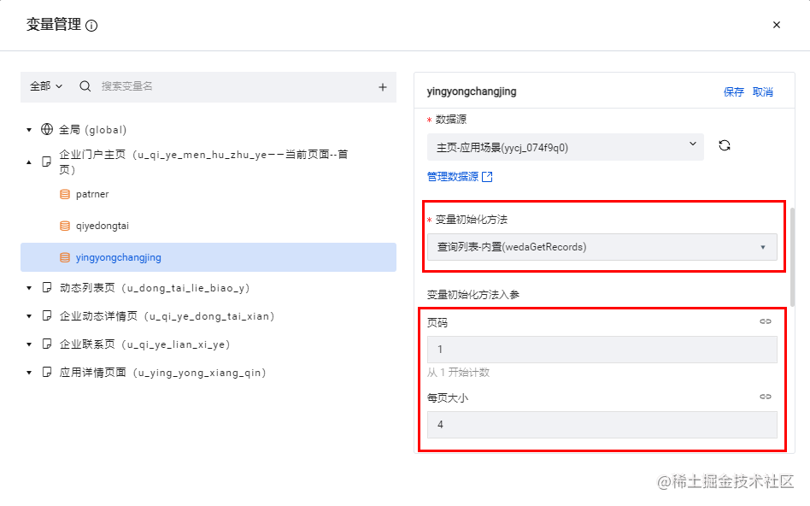
Task: Bind expression icon for 每页大小
Action: point(766,397)
